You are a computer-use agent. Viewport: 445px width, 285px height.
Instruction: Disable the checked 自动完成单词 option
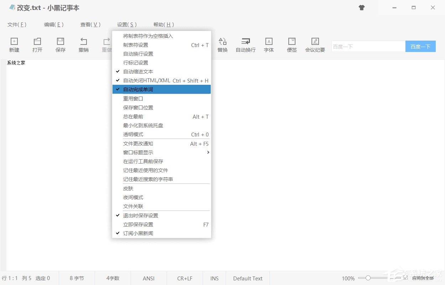[138, 89]
